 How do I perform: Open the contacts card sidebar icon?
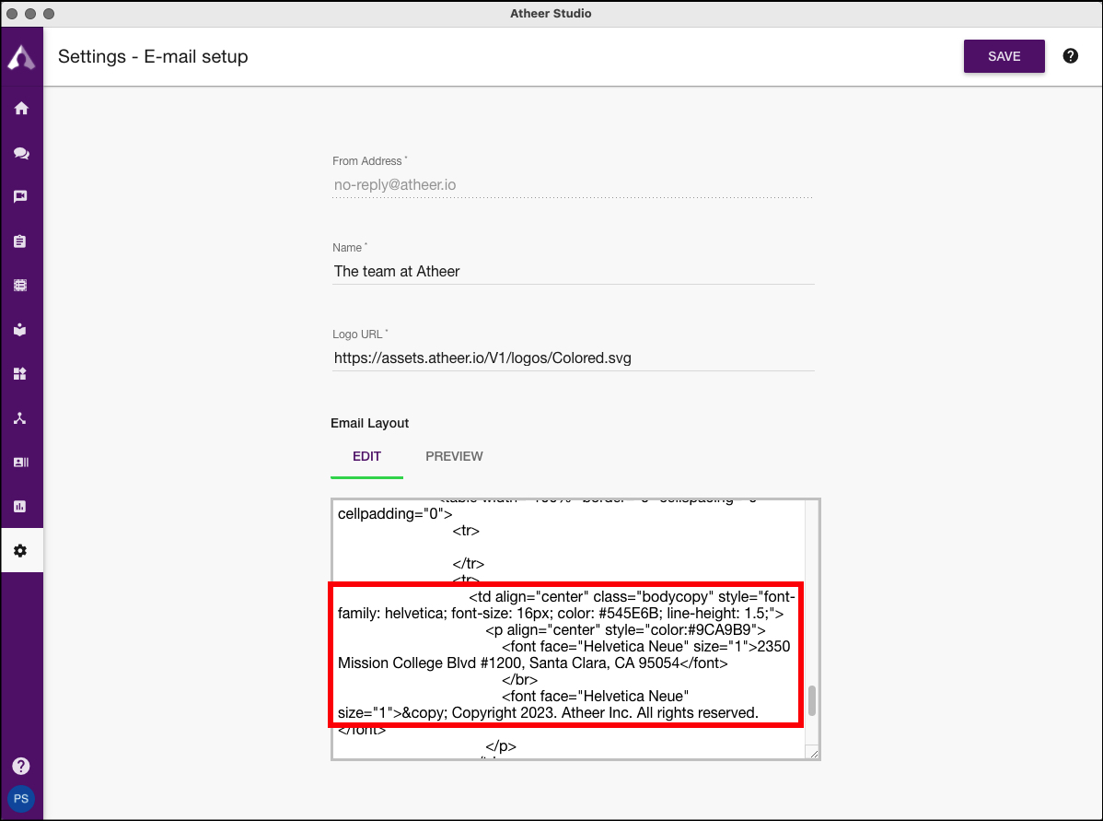pos(21,463)
